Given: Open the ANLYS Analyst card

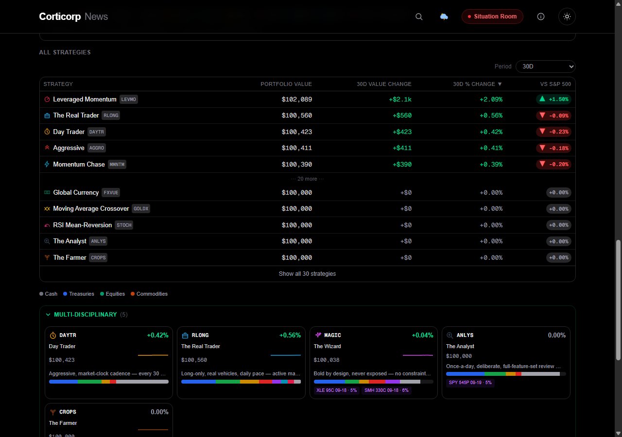Looking at the screenshot, I should coord(506,363).
